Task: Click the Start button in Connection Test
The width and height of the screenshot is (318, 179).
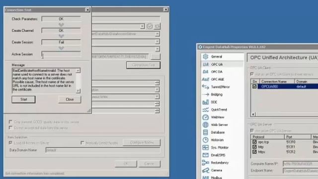Action: coord(23,99)
